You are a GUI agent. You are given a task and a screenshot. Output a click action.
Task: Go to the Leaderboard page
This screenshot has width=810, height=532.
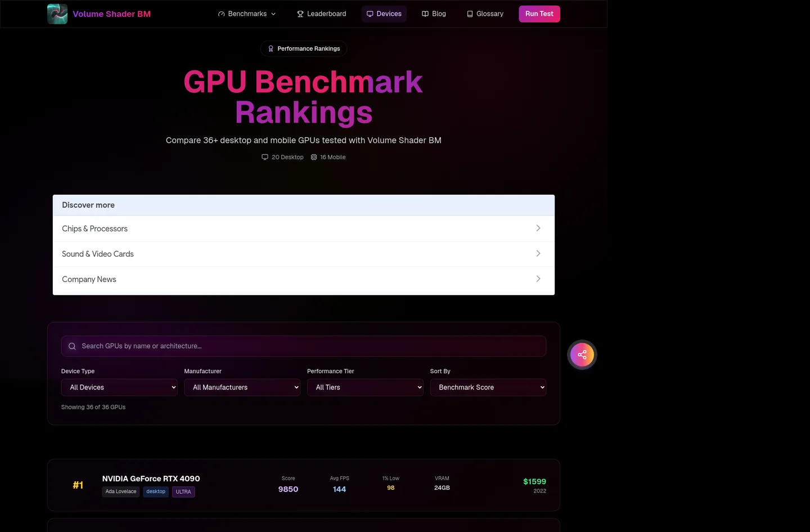(322, 14)
